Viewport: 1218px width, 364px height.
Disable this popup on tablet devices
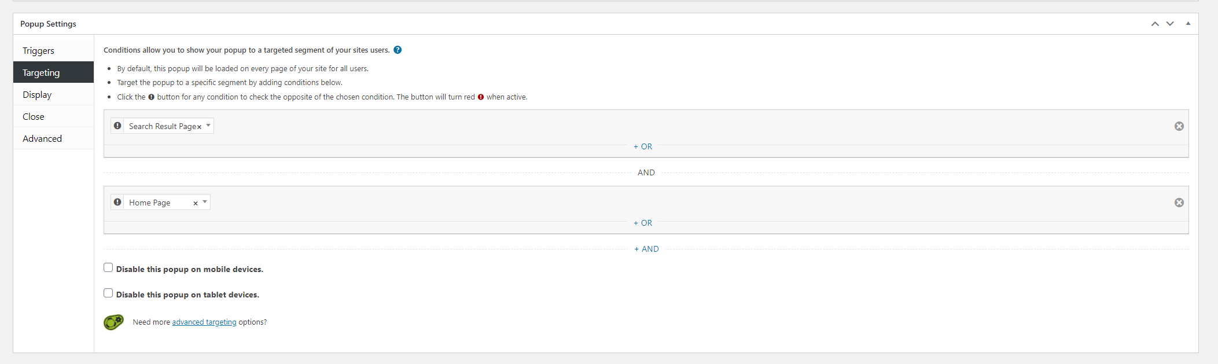108,293
